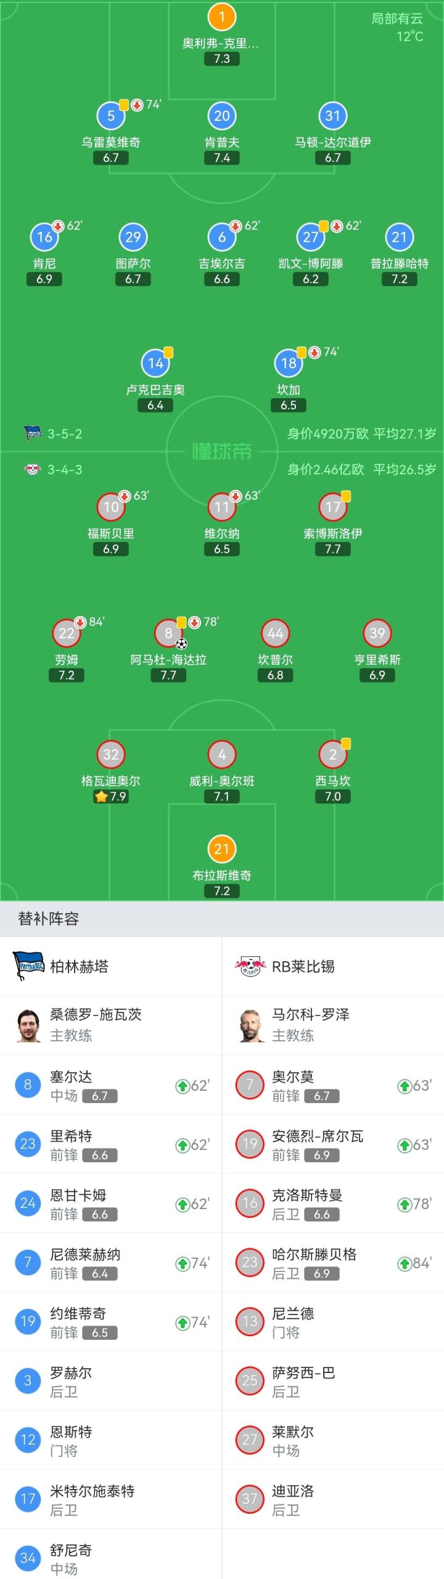Tap green sub-in arrow for 哈尔斯滕贝格
This screenshot has height=1579, width=444.
tap(405, 1263)
